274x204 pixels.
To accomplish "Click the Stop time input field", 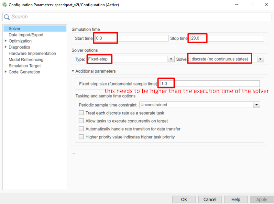I will click(226, 38).
